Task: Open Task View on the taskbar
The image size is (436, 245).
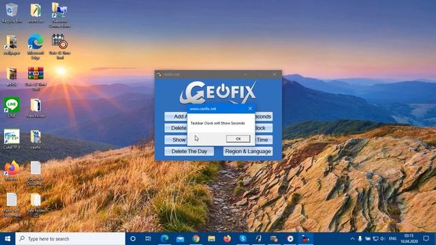Action: tap(149, 239)
